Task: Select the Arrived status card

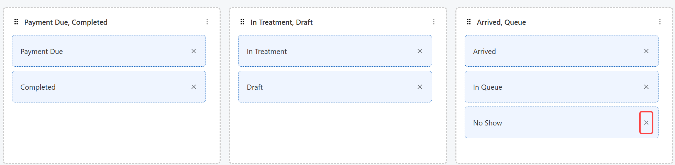Action: pyautogui.click(x=553, y=51)
